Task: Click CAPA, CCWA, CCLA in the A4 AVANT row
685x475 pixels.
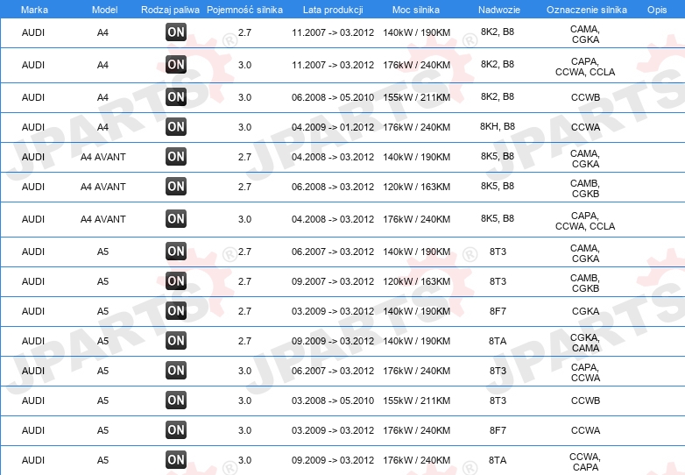Action: (x=585, y=221)
